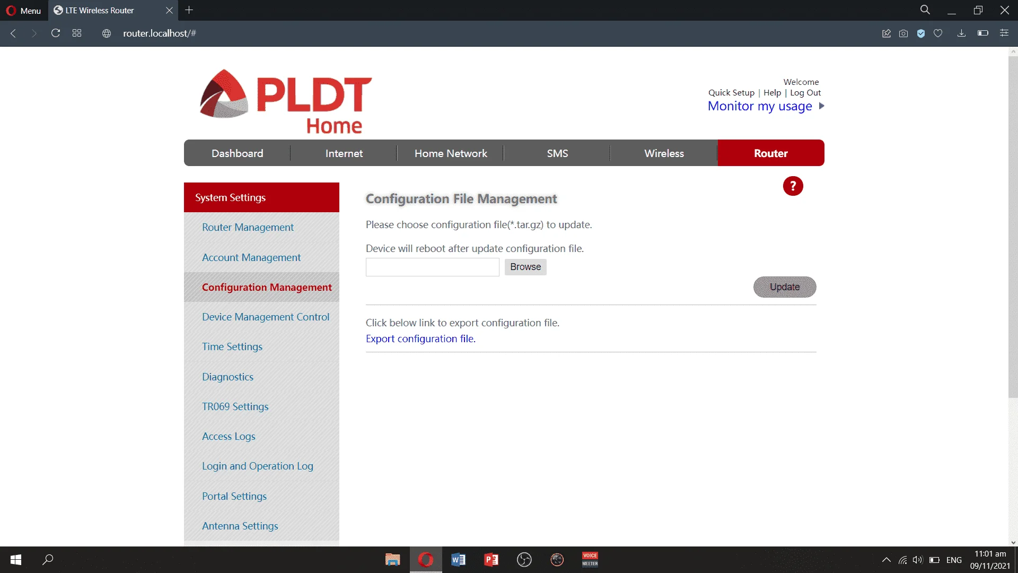Viewport: 1018px width, 573px height.
Task: Open the Opera Menu button
Action: click(23, 11)
